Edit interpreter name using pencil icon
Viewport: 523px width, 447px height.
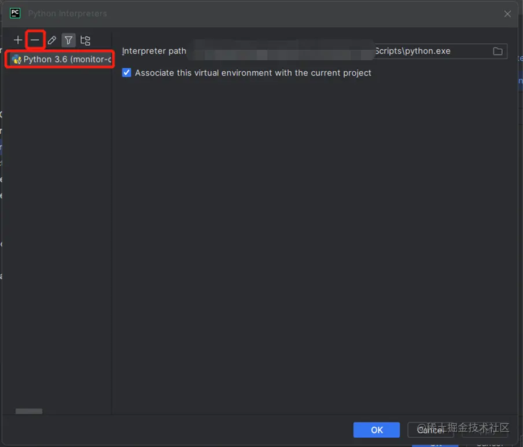click(x=51, y=41)
